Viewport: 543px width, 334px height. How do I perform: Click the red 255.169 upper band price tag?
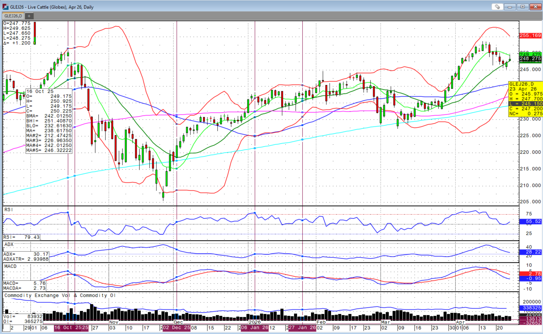point(530,36)
